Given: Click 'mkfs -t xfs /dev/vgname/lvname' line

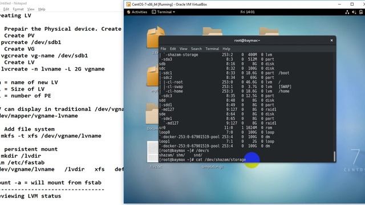Looking at the screenshot, I should coord(51,136).
